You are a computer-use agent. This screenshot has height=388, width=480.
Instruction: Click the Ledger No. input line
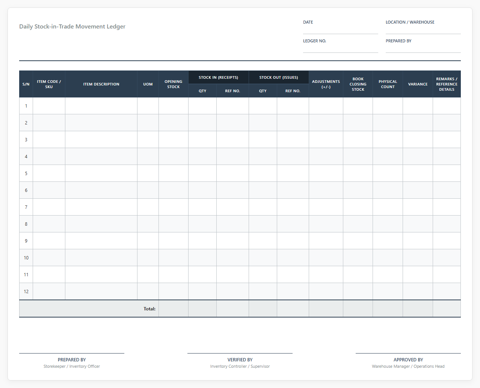click(340, 49)
